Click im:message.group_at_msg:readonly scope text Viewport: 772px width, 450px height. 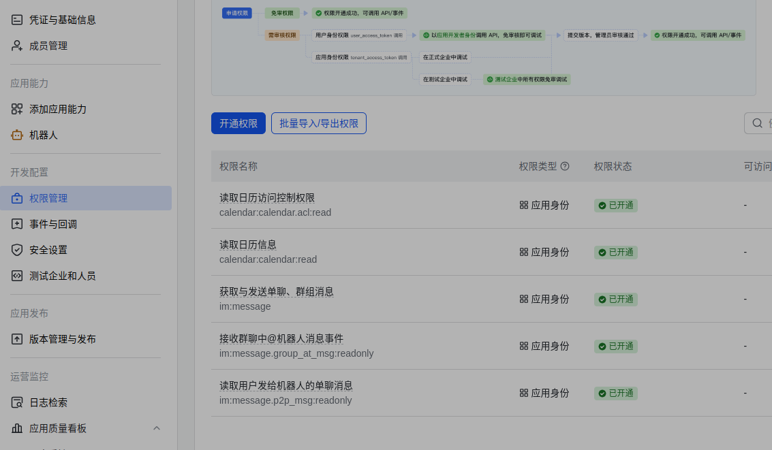296,353
